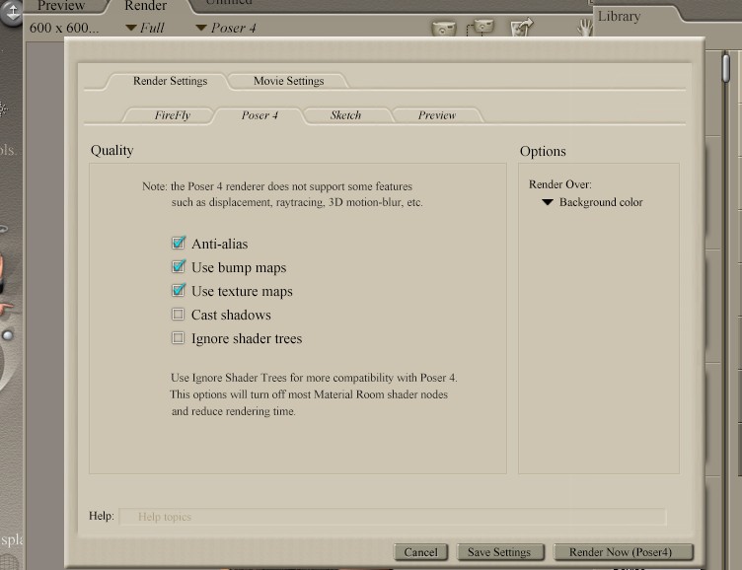Open the FireFly renderer tab
This screenshot has height=570, width=742.
tap(172, 115)
